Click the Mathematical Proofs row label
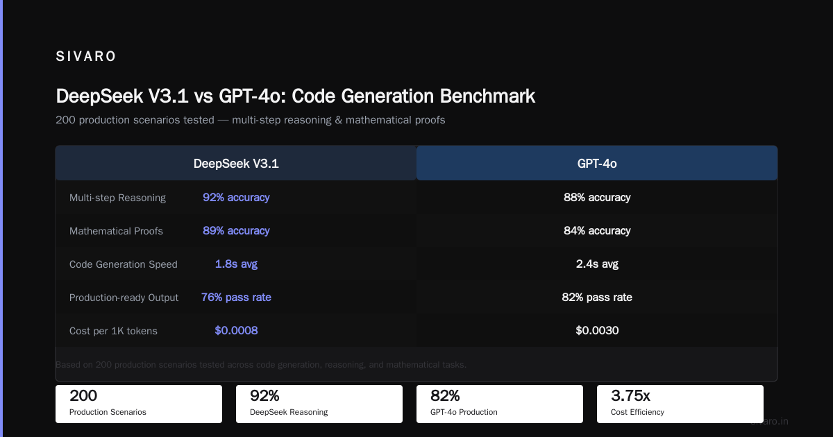 click(117, 231)
